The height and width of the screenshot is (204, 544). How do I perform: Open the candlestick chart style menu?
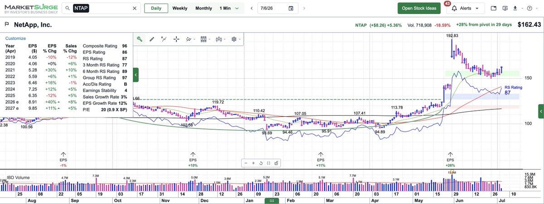(x=220, y=39)
